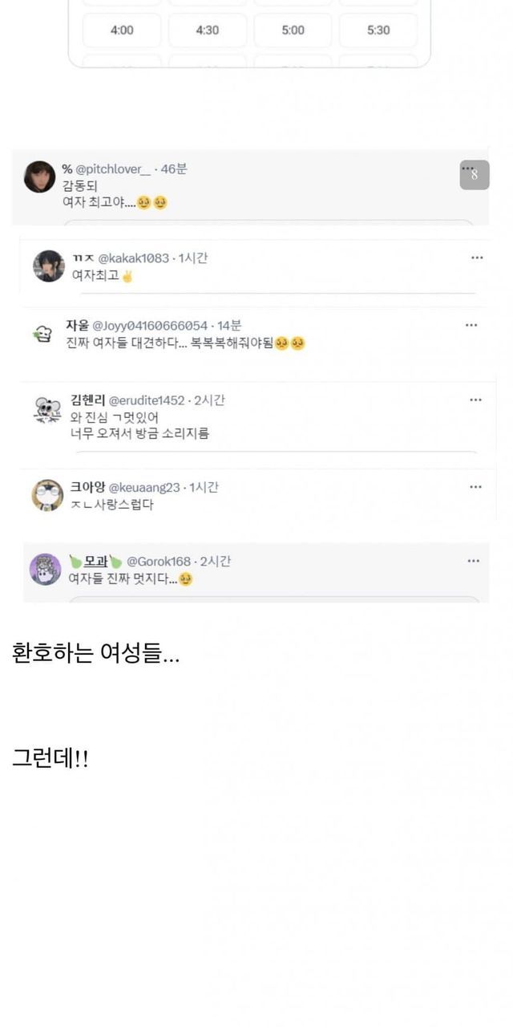Screen dimensions: 513x1027
Task: Click the gray badge numbered 8
Action: tap(475, 175)
